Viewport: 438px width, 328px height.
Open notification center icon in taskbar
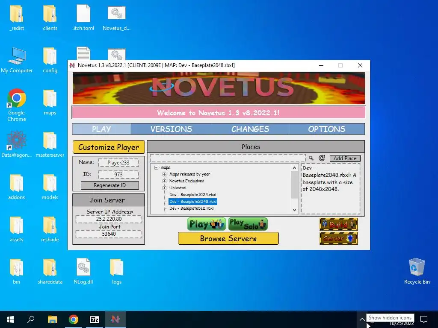pos(424,319)
